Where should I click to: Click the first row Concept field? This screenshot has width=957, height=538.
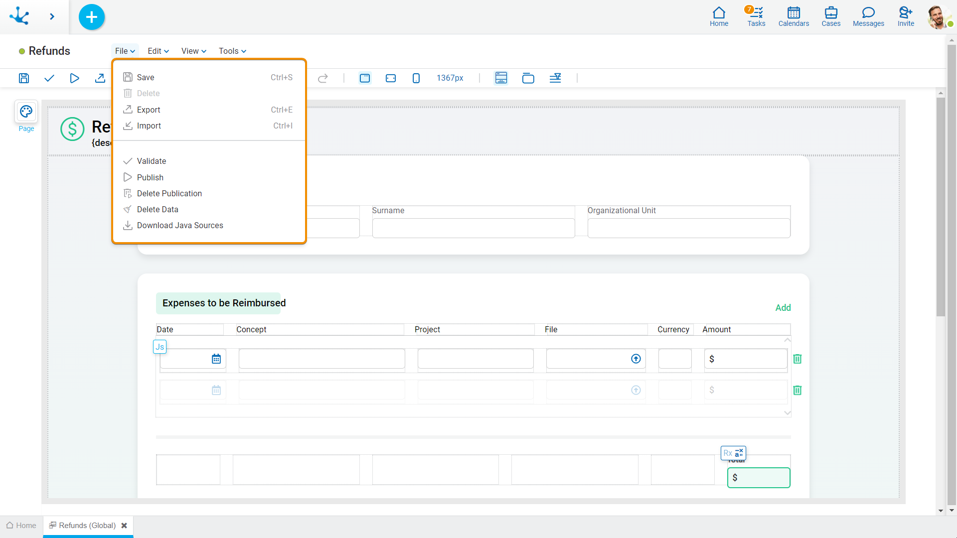coord(321,359)
